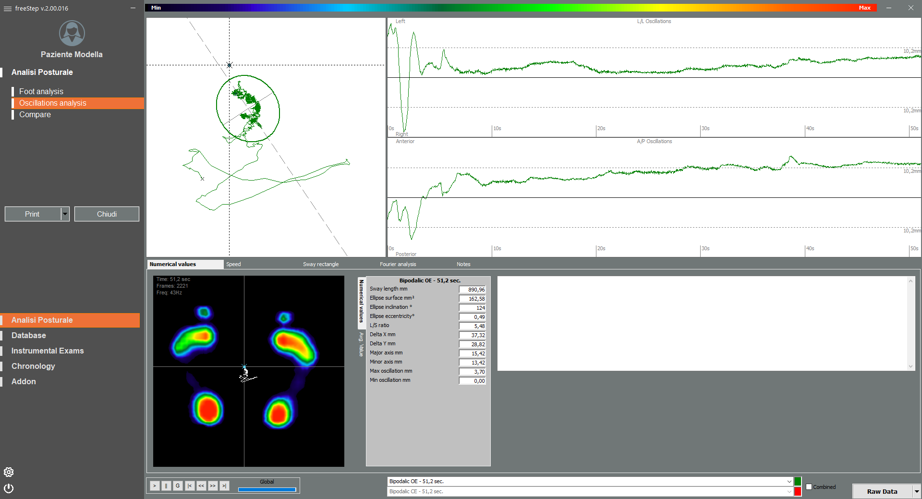
Task: Click the power icon at sidebar bottom
Action: pyautogui.click(x=9, y=488)
